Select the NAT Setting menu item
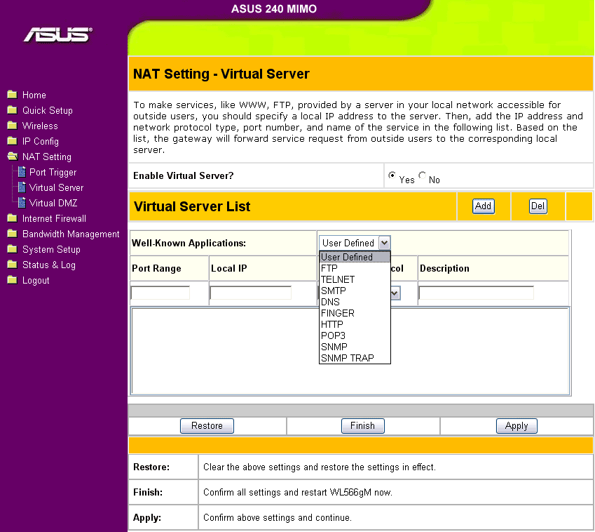 [x=47, y=157]
